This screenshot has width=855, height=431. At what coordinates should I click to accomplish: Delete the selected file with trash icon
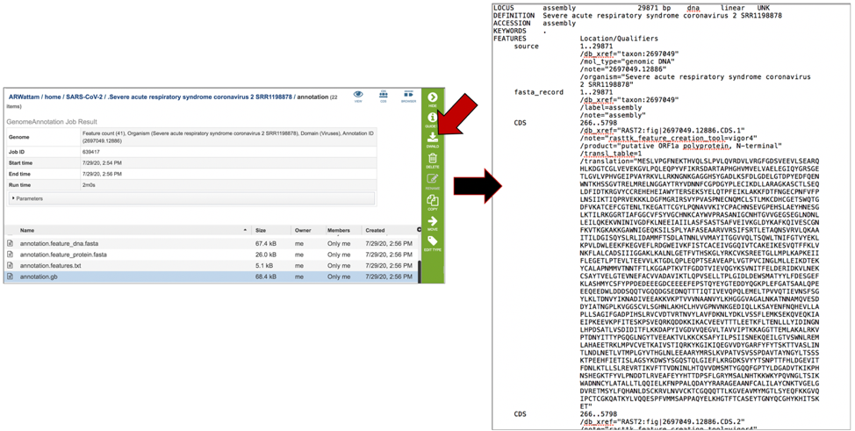click(x=433, y=161)
